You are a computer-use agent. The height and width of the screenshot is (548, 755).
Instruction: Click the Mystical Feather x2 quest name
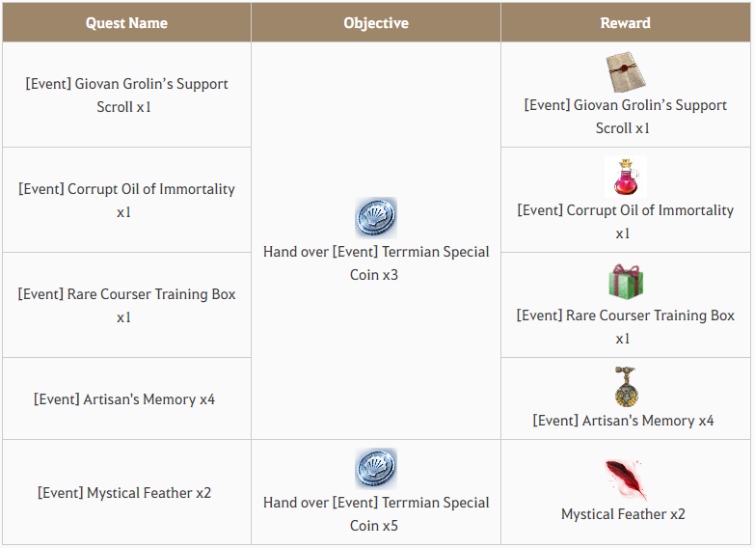point(124,493)
